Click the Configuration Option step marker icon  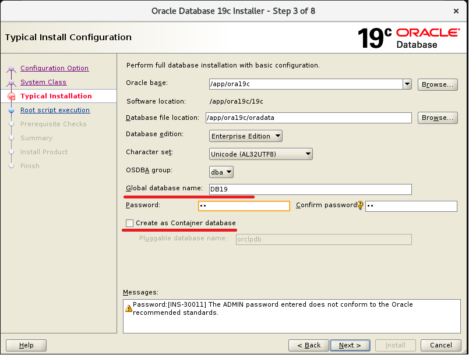(x=12, y=69)
